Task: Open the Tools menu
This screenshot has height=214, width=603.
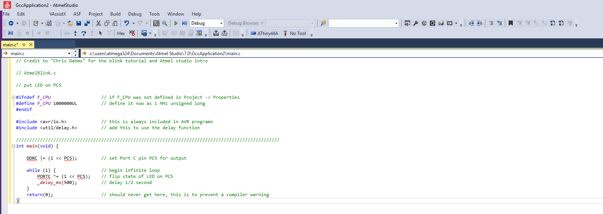Action: (x=154, y=14)
